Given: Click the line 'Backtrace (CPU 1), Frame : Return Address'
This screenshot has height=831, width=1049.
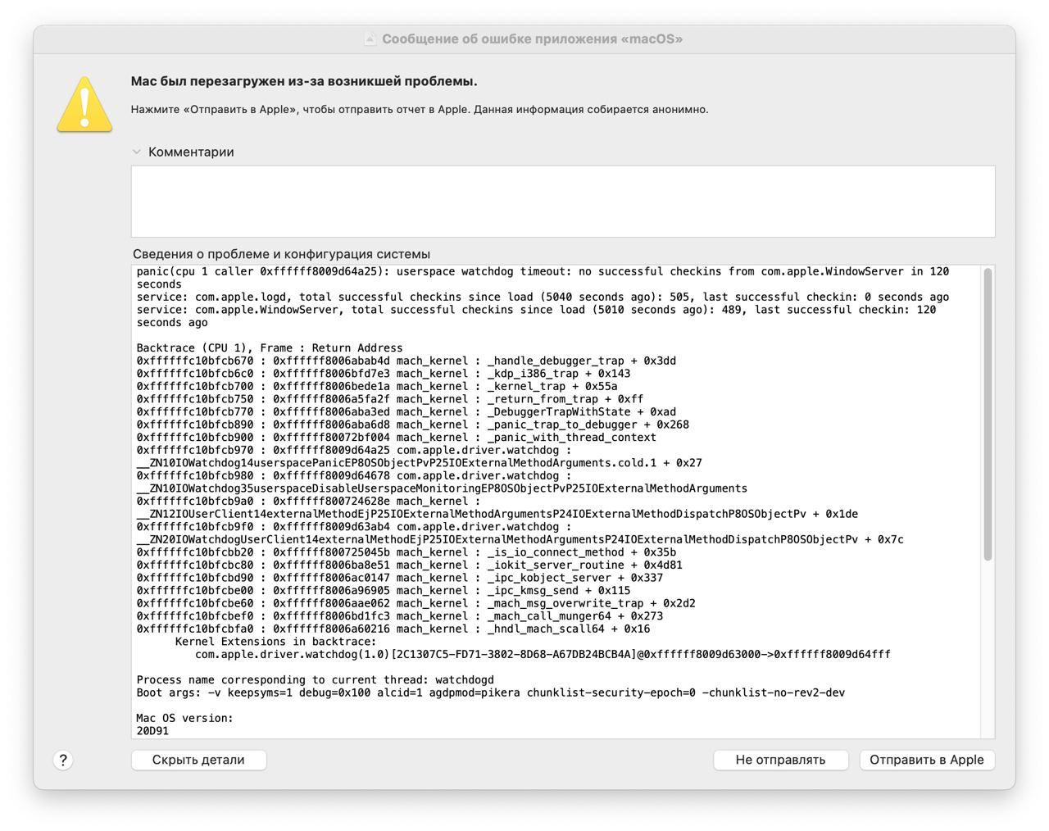Looking at the screenshot, I should coord(270,347).
